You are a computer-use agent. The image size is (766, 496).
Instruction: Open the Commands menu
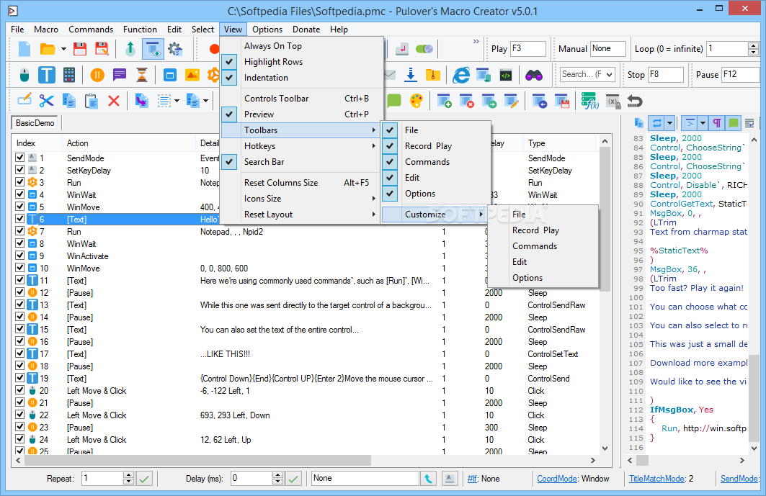pos(90,30)
